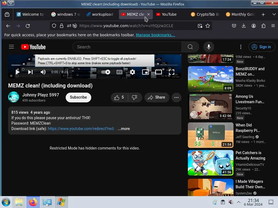This screenshot has height=208, width=278.
Task: Skip to next video in player
Action: [30, 72]
